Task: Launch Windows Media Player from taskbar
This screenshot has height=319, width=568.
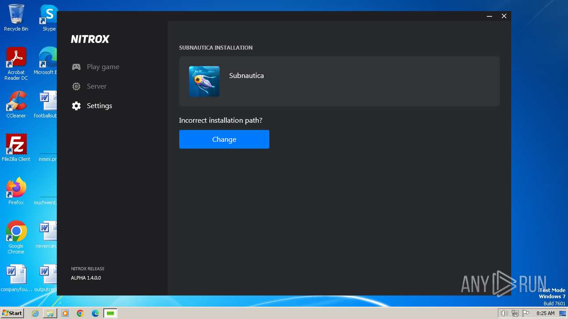Action: click(65, 313)
